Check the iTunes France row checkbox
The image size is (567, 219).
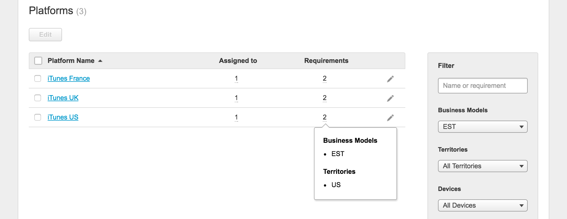38,78
